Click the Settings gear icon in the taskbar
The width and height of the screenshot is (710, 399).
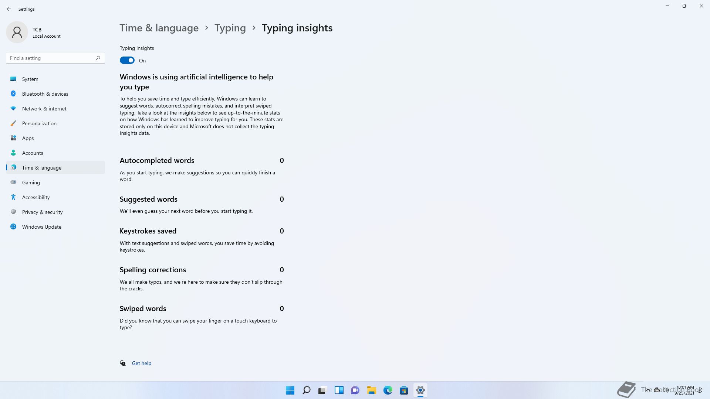pyautogui.click(x=420, y=390)
